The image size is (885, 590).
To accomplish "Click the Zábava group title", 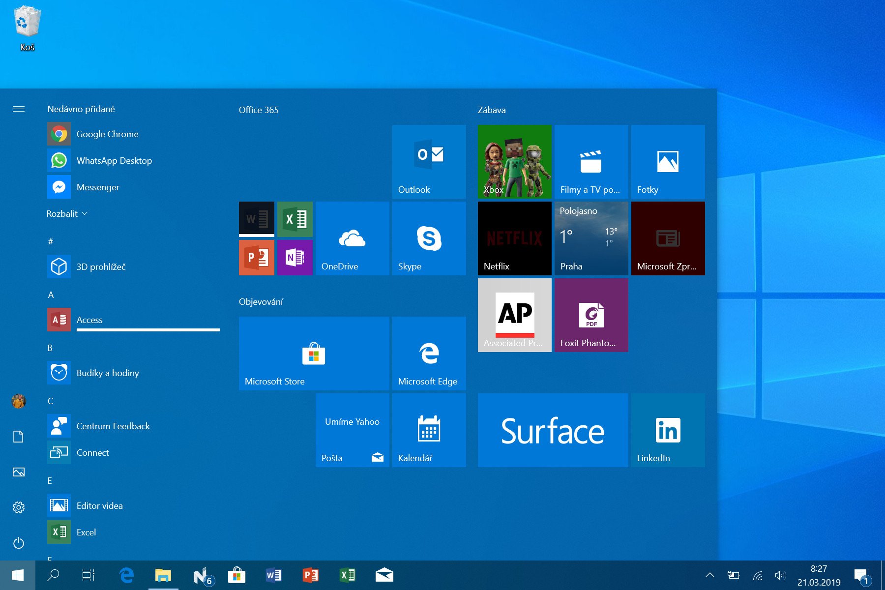I will pyautogui.click(x=492, y=110).
